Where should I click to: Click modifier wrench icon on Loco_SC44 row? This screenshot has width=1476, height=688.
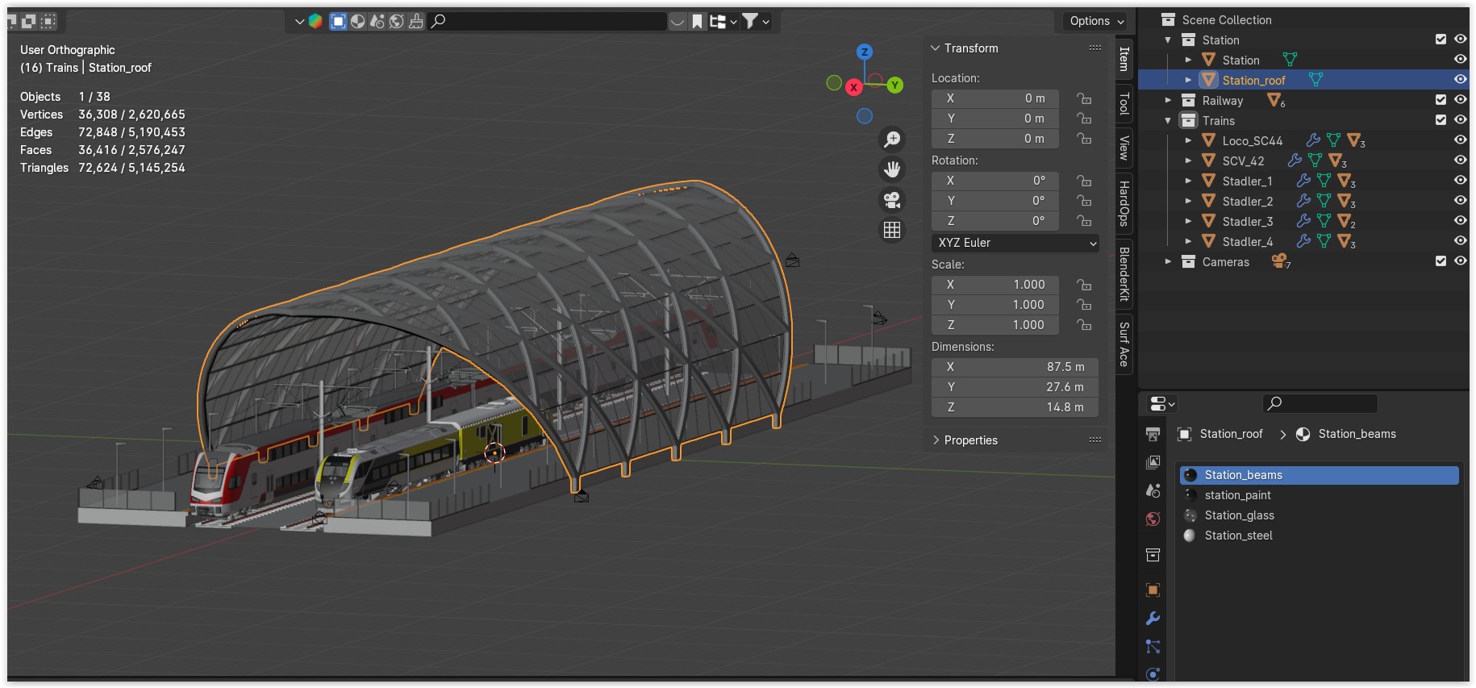tap(1313, 140)
